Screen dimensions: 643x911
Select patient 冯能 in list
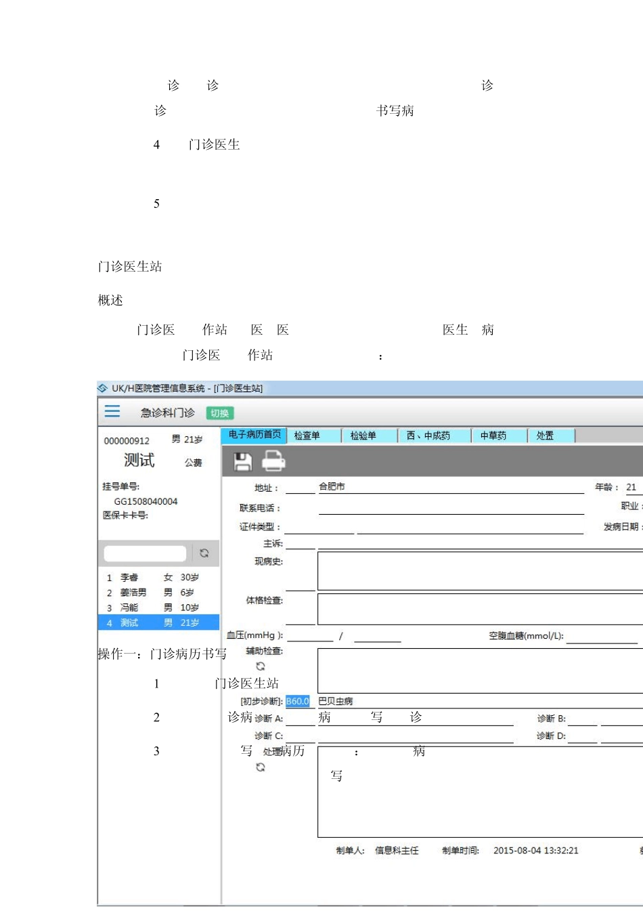(x=158, y=608)
